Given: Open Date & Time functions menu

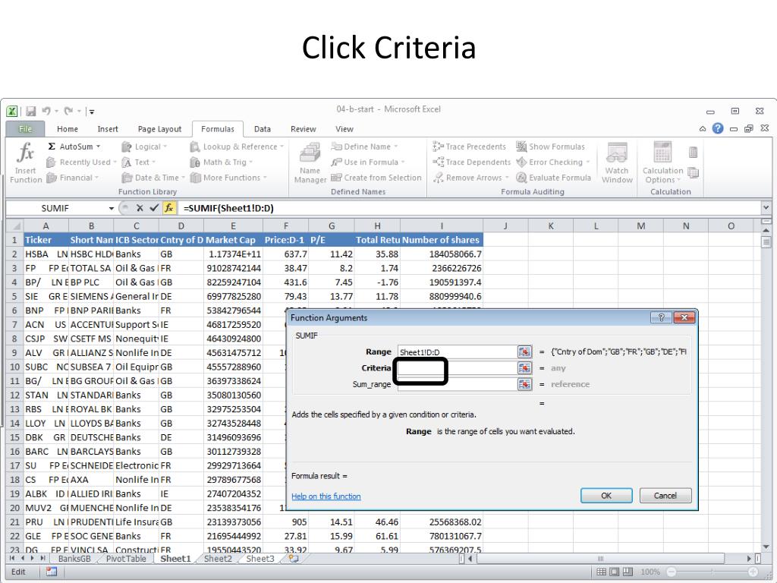Looking at the screenshot, I should (153, 178).
